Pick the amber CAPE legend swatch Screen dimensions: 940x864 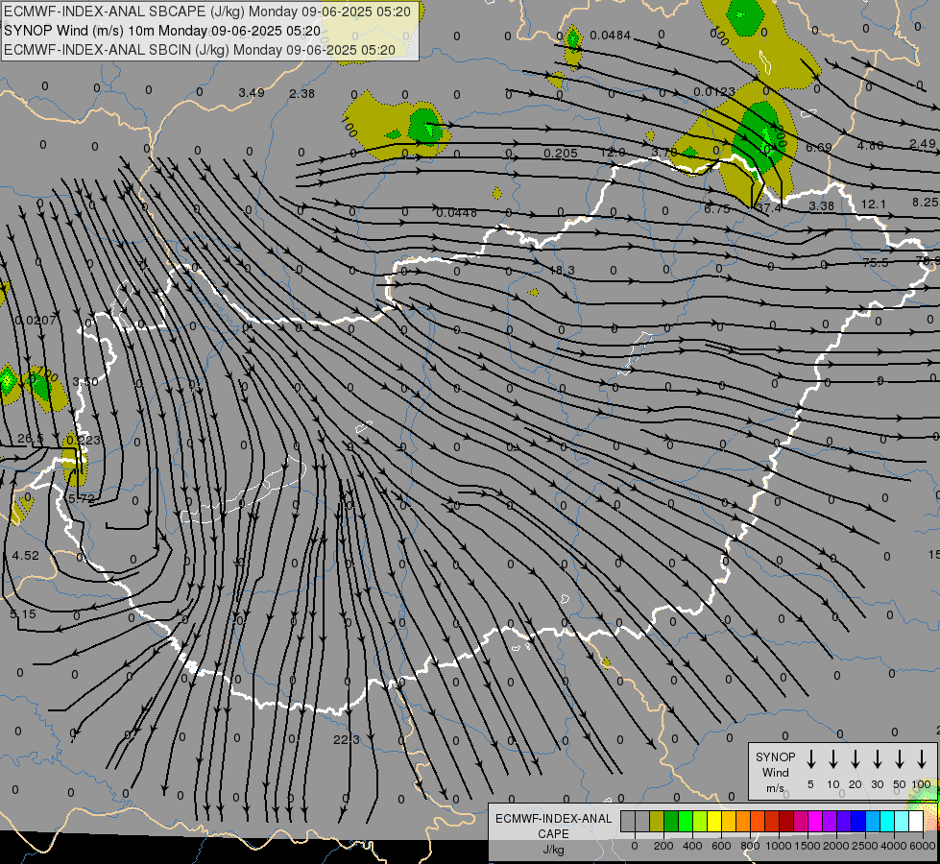click(729, 822)
